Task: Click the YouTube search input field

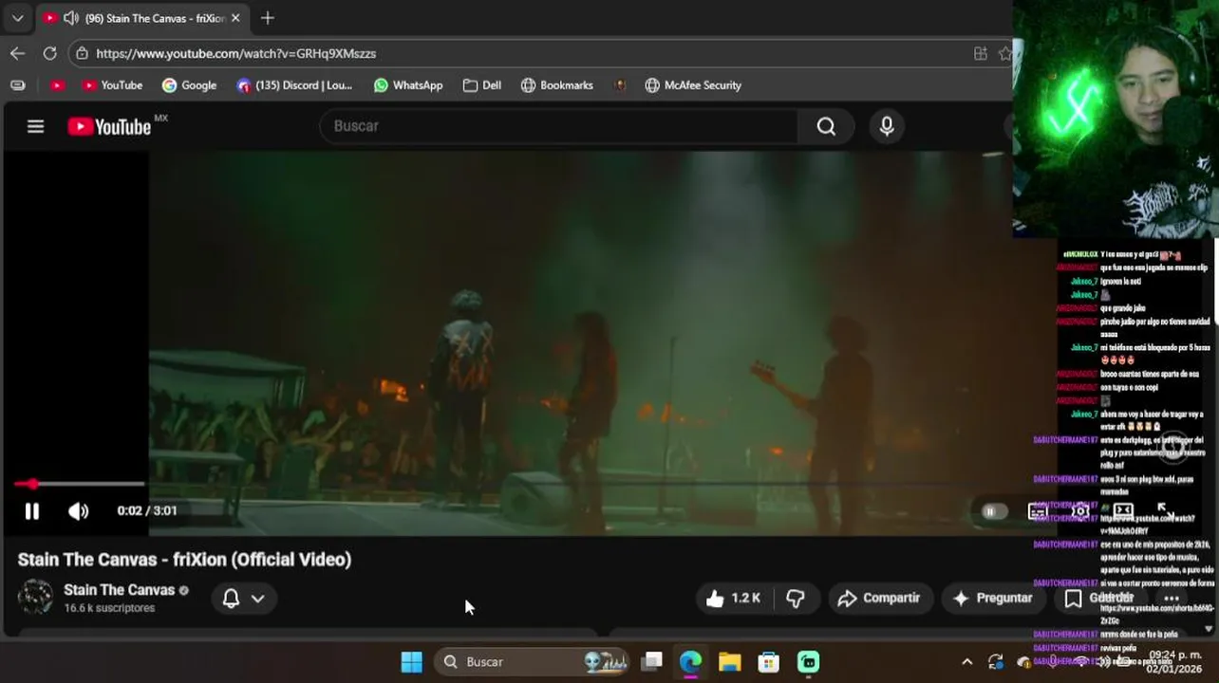Action: [x=559, y=126]
